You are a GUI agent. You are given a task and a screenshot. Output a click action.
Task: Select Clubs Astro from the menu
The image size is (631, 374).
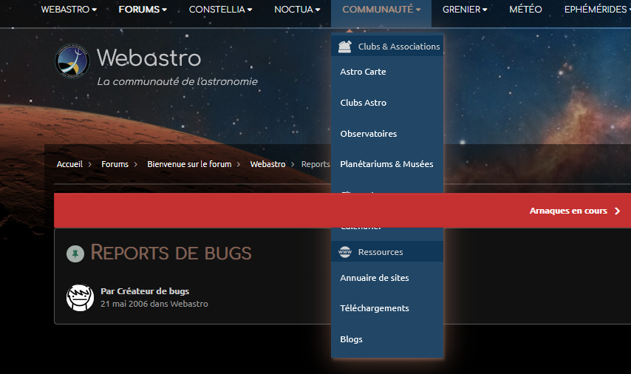point(364,103)
